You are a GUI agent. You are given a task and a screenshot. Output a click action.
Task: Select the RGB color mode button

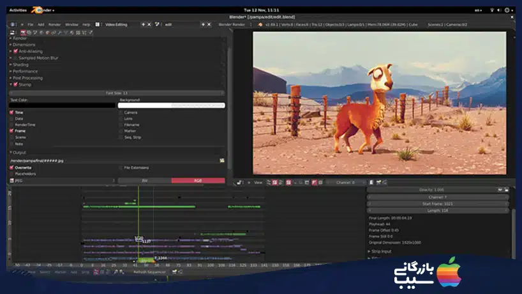[x=198, y=181]
